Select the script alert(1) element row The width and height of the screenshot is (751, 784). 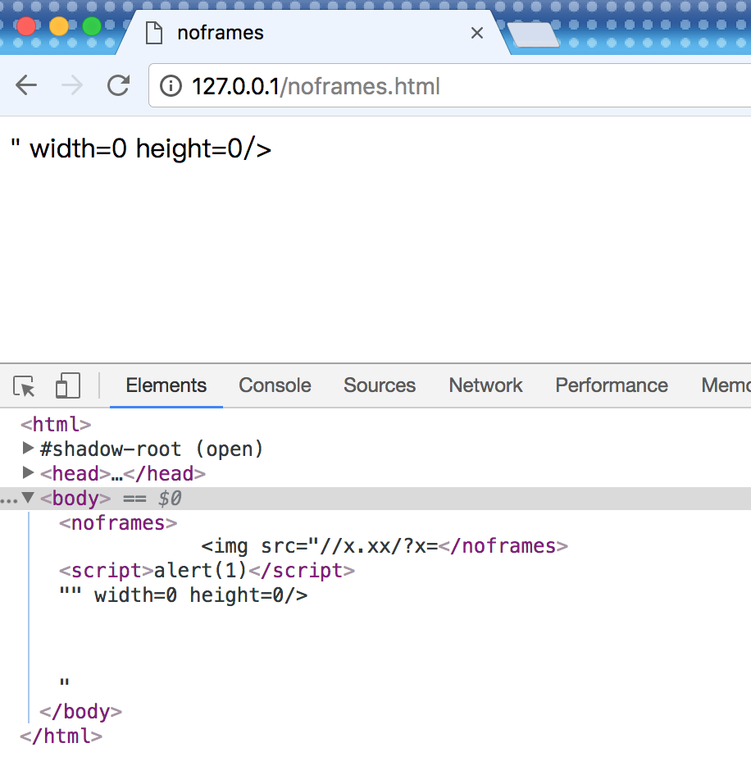(207, 571)
